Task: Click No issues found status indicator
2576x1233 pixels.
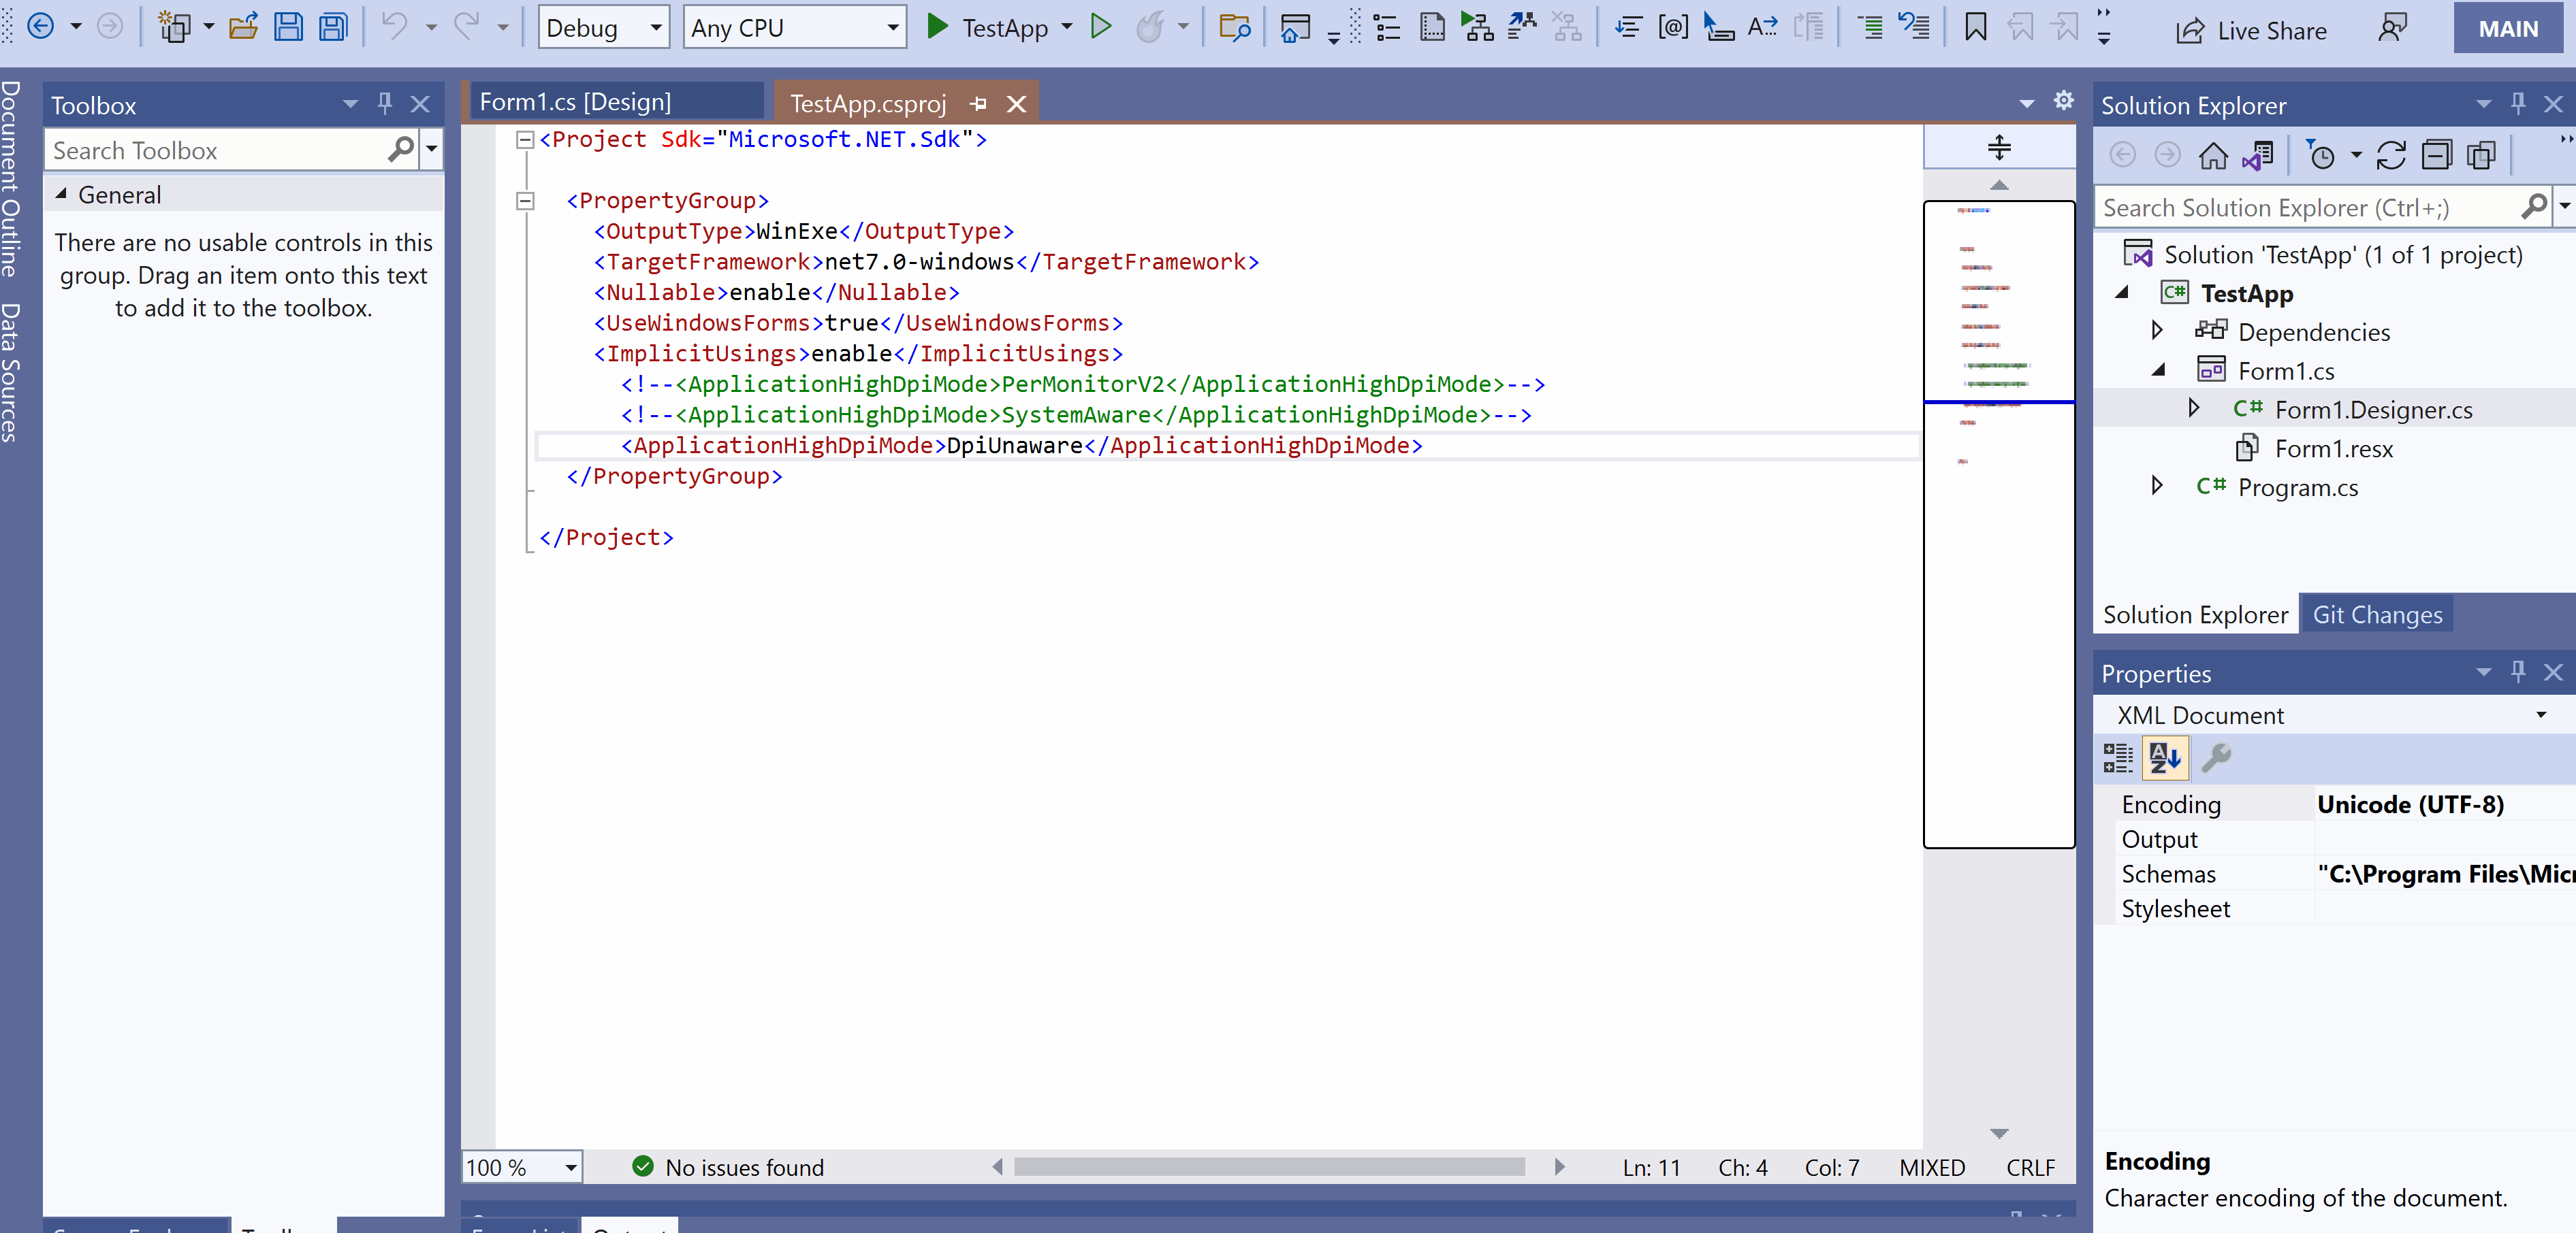Action: coord(728,1167)
